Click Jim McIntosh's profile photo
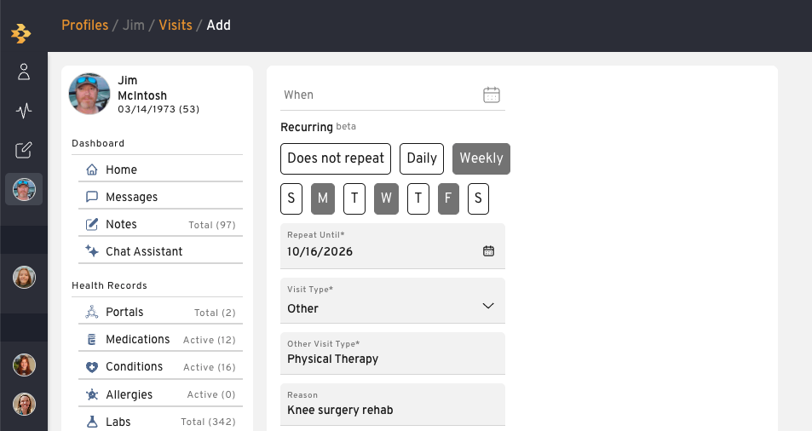Viewport: 812px width, 431px height. pos(89,94)
